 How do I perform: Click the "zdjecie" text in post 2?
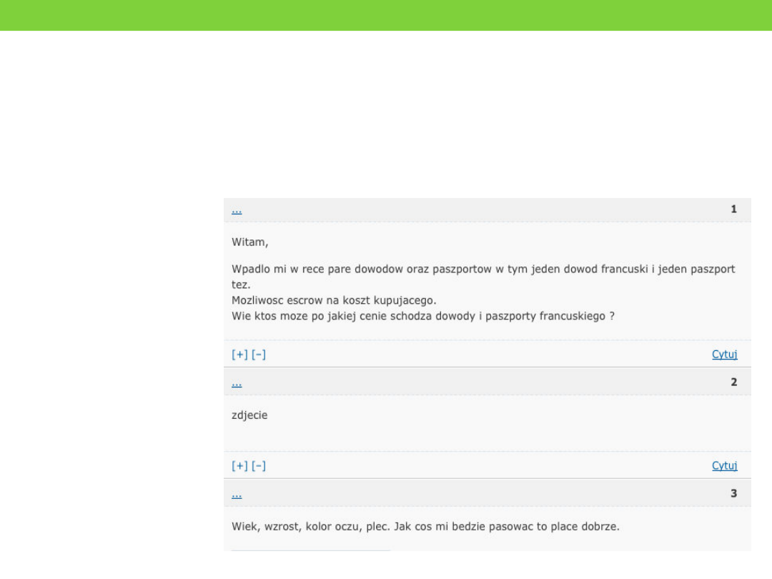pos(249,415)
